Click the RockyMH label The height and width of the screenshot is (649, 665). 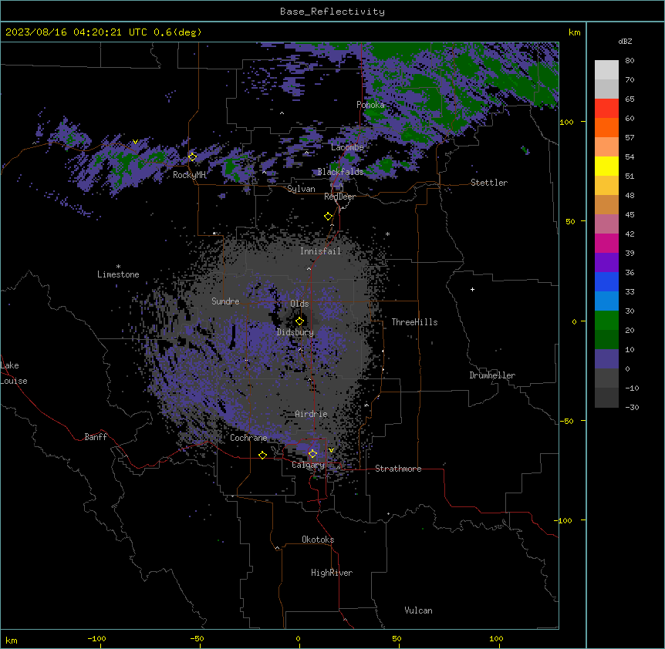pyautogui.click(x=189, y=175)
